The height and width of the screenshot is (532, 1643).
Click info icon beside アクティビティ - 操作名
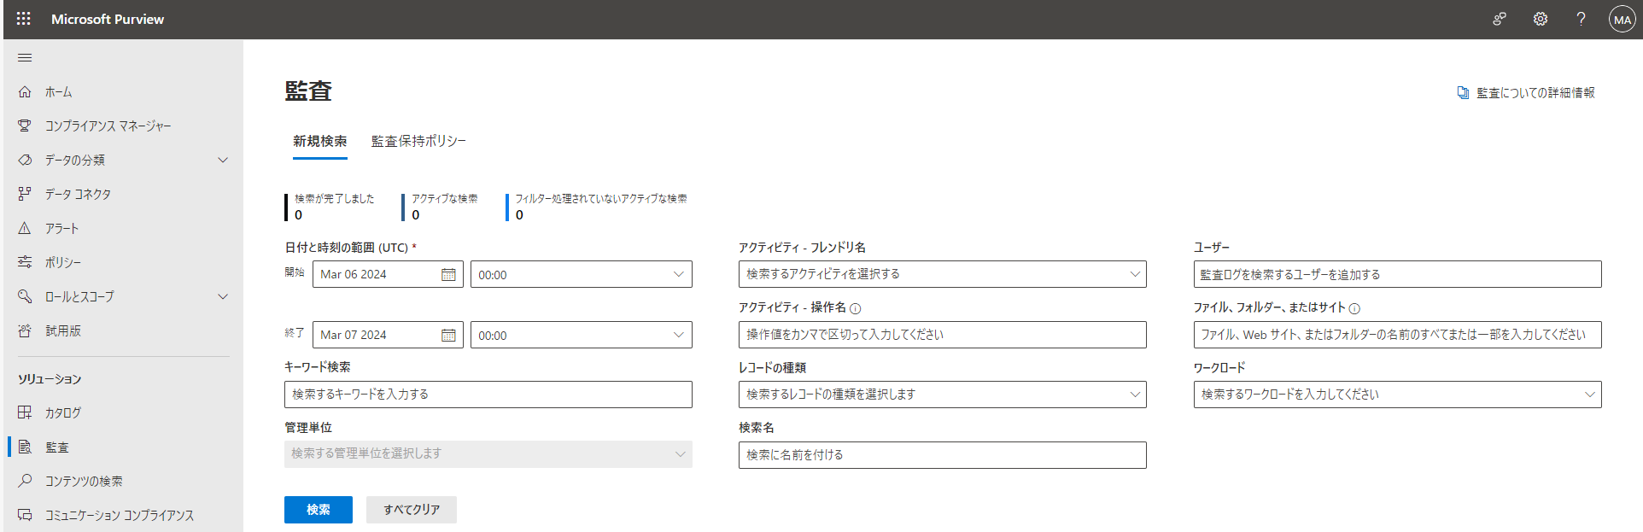(x=856, y=308)
